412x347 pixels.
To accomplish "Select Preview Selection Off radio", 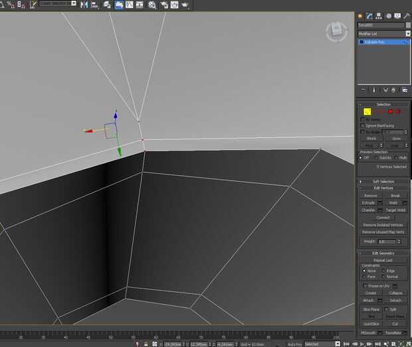I will [361, 158].
